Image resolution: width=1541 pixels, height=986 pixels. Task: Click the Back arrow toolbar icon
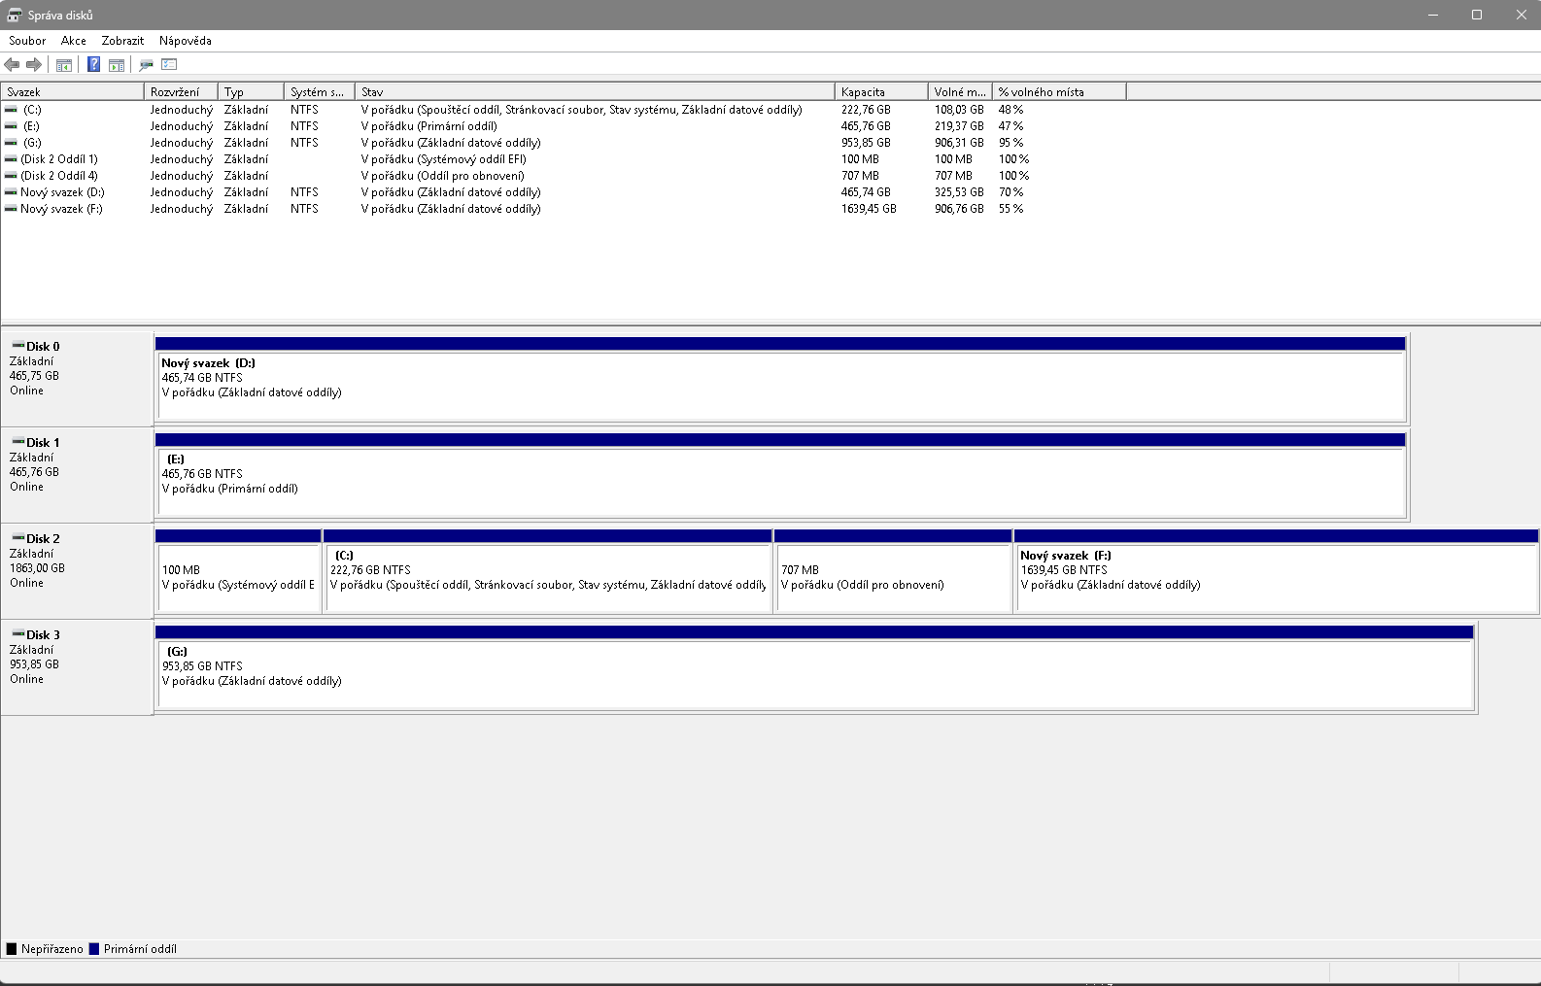(12, 65)
